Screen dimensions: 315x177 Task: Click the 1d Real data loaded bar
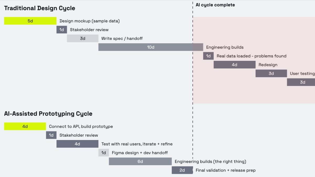(x=208, y=56)
